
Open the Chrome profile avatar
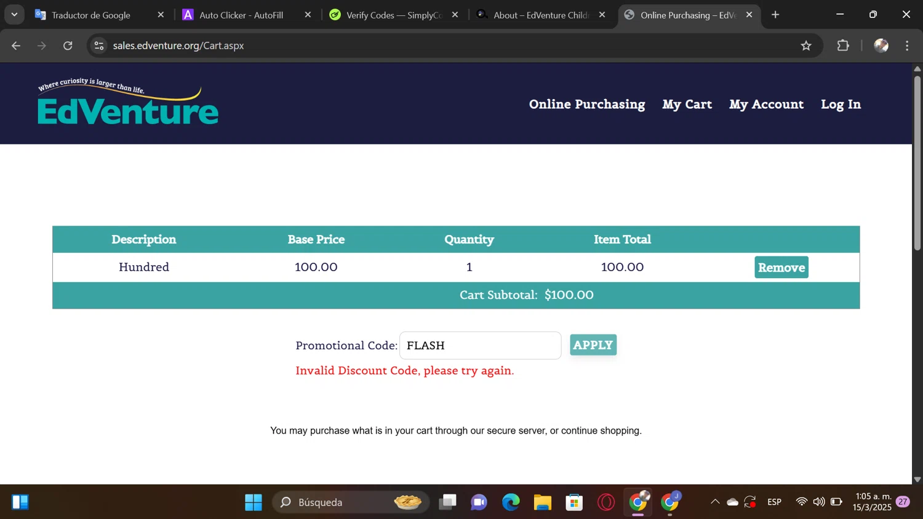881,46
